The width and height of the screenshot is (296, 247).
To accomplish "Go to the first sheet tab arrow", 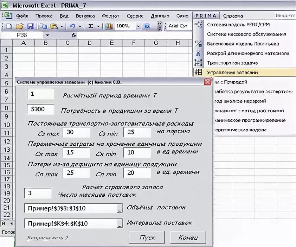I will tap(4, 223).
